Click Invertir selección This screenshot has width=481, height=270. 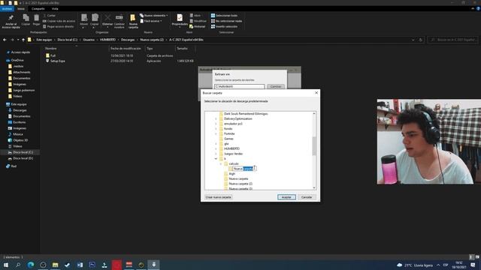coord(224,27)
